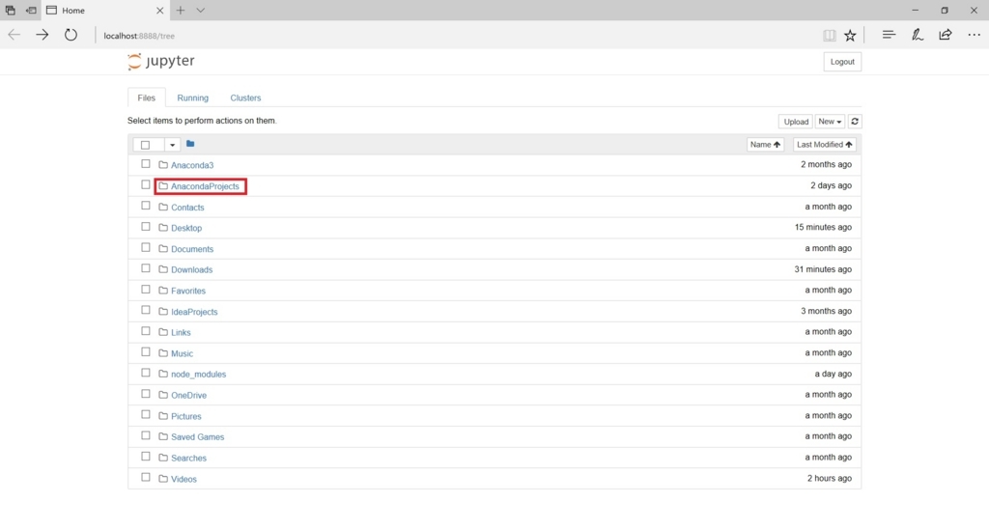Viewport: 989px width, 530px height.
Task: Open the Documents folder link
Action: coord(192,249)
